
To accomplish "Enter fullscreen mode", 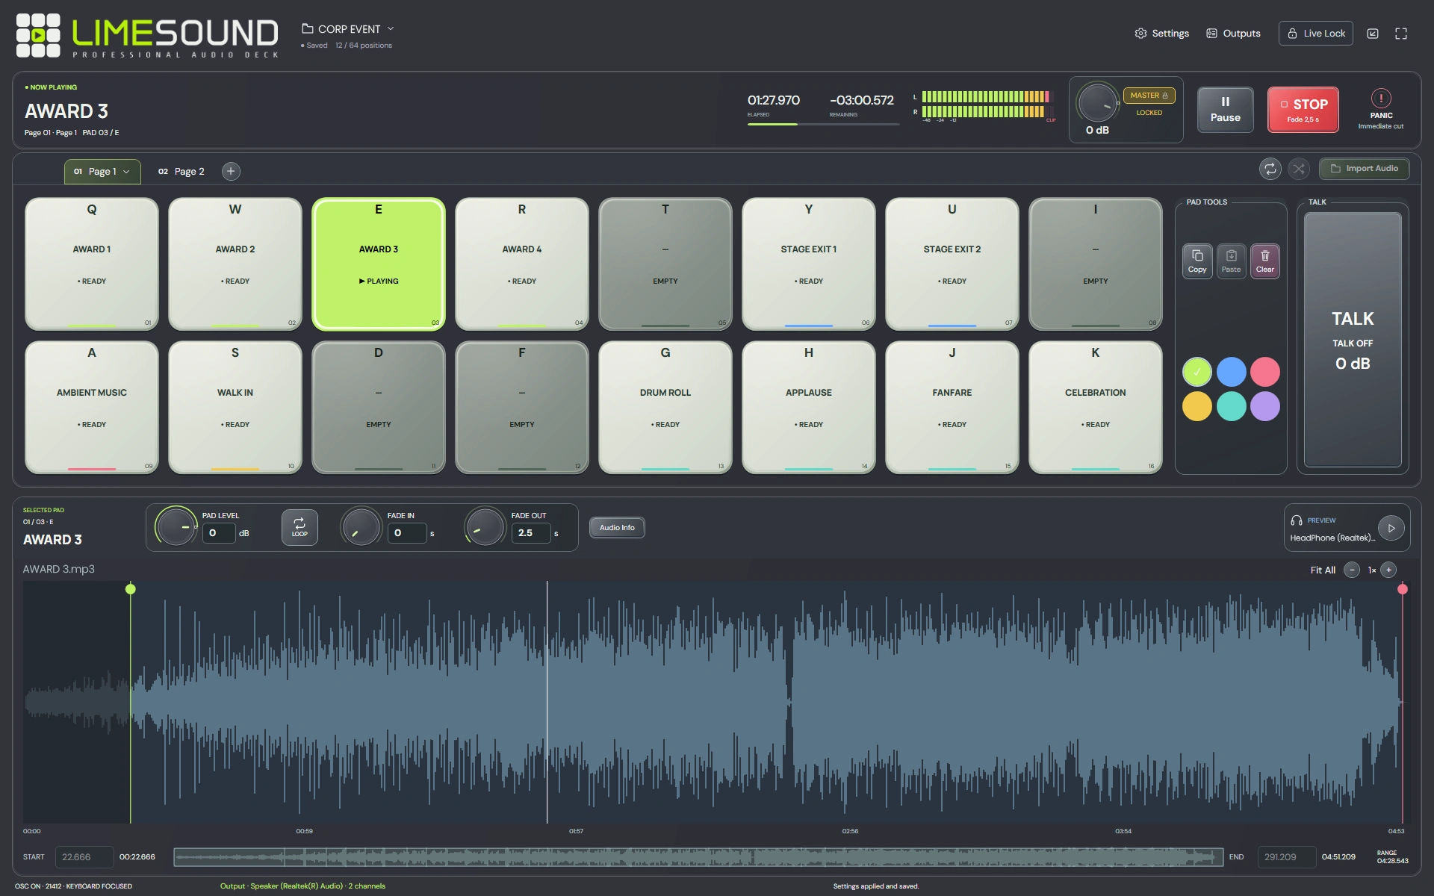I will (1401, 34).
